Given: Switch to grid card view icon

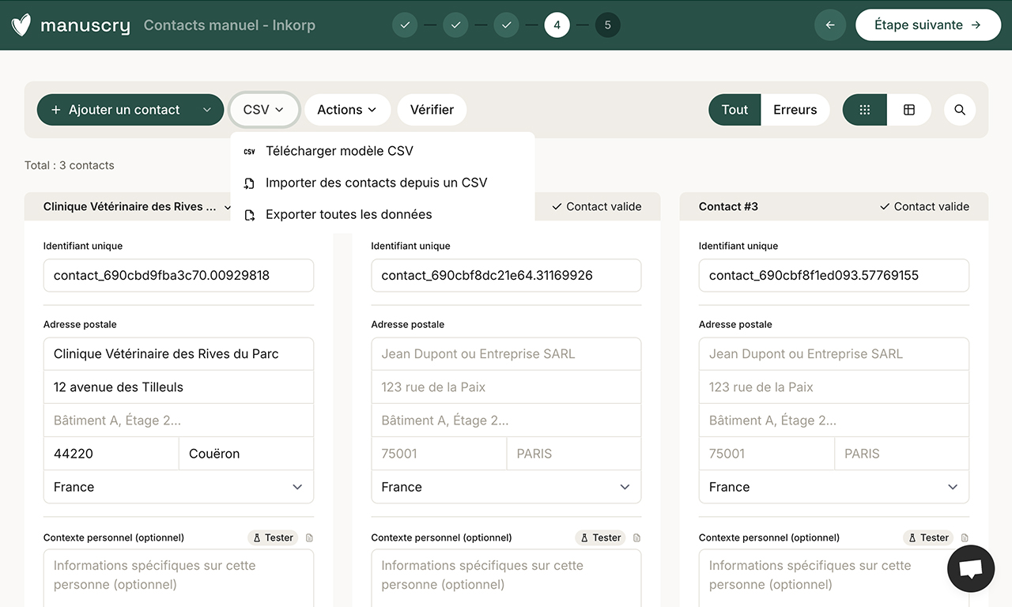Looking at the screenshot, I should pos(865,110).
